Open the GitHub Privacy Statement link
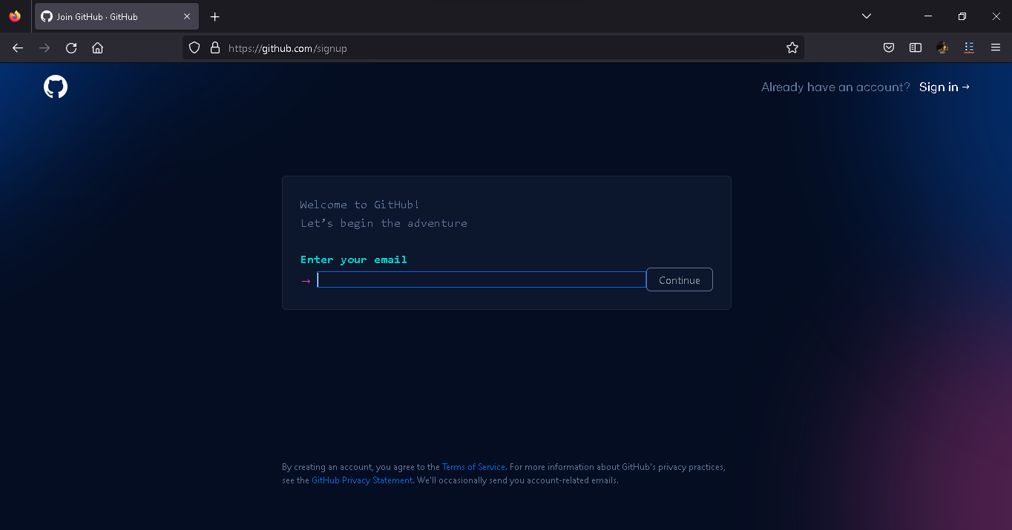 (361, 480)
